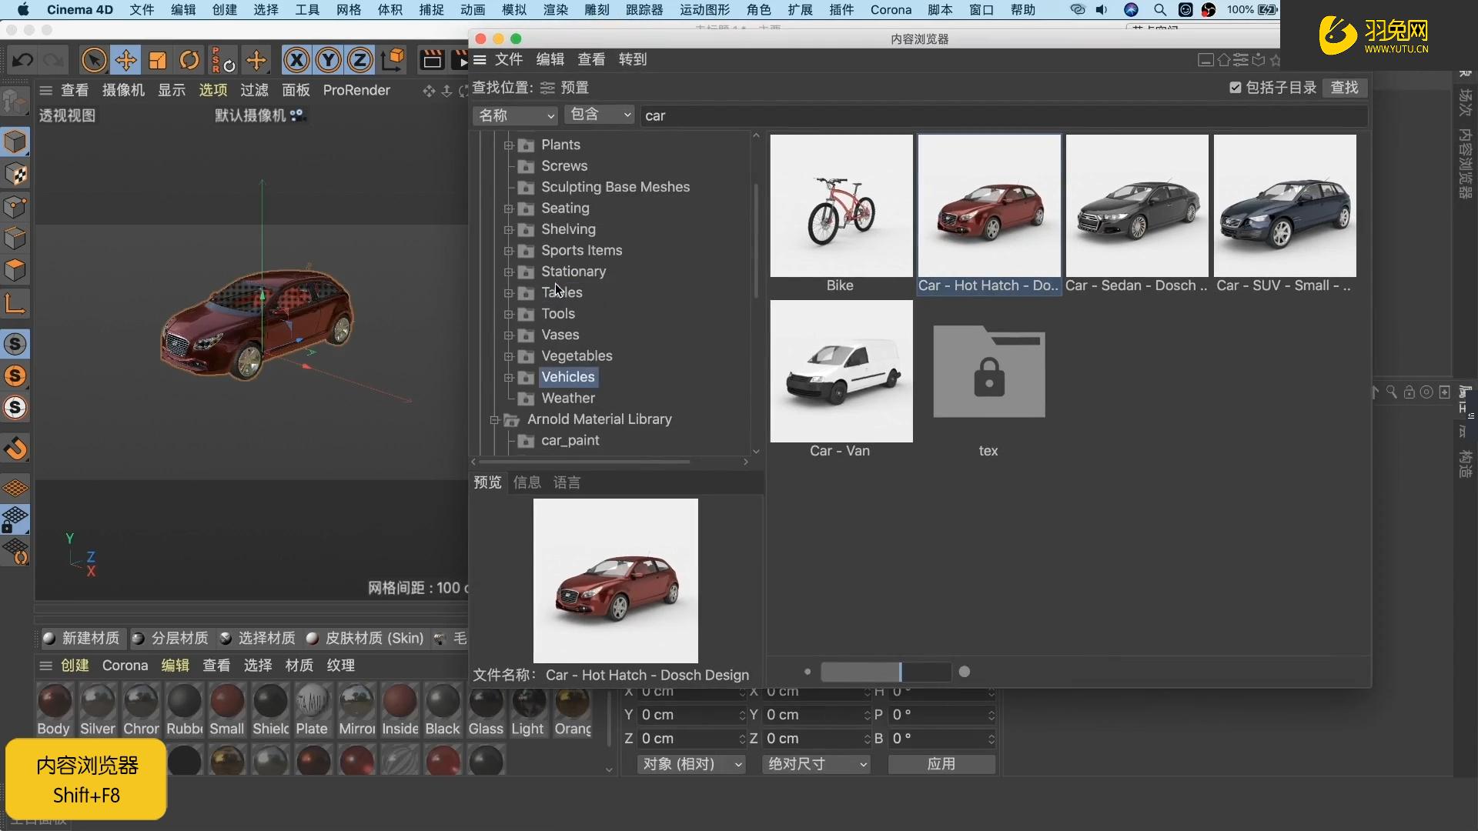Screen dimensions: 1478x831
Task: Switch to the 信息 tab
Action: 527,482
